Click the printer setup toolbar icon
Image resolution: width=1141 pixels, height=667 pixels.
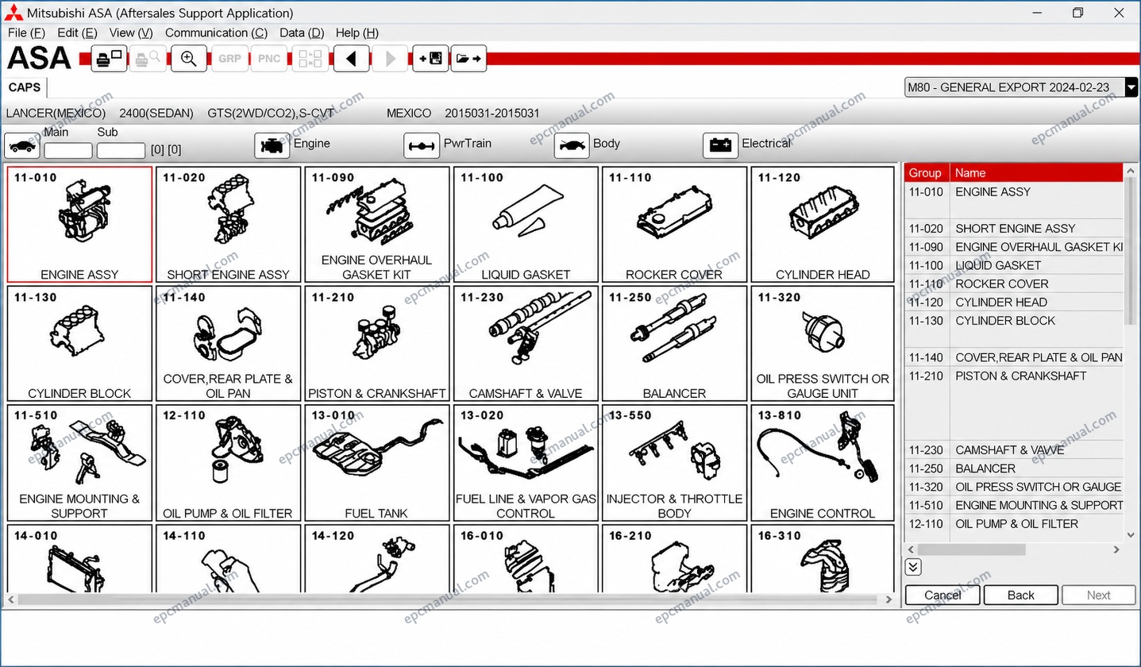click(109, 59)
